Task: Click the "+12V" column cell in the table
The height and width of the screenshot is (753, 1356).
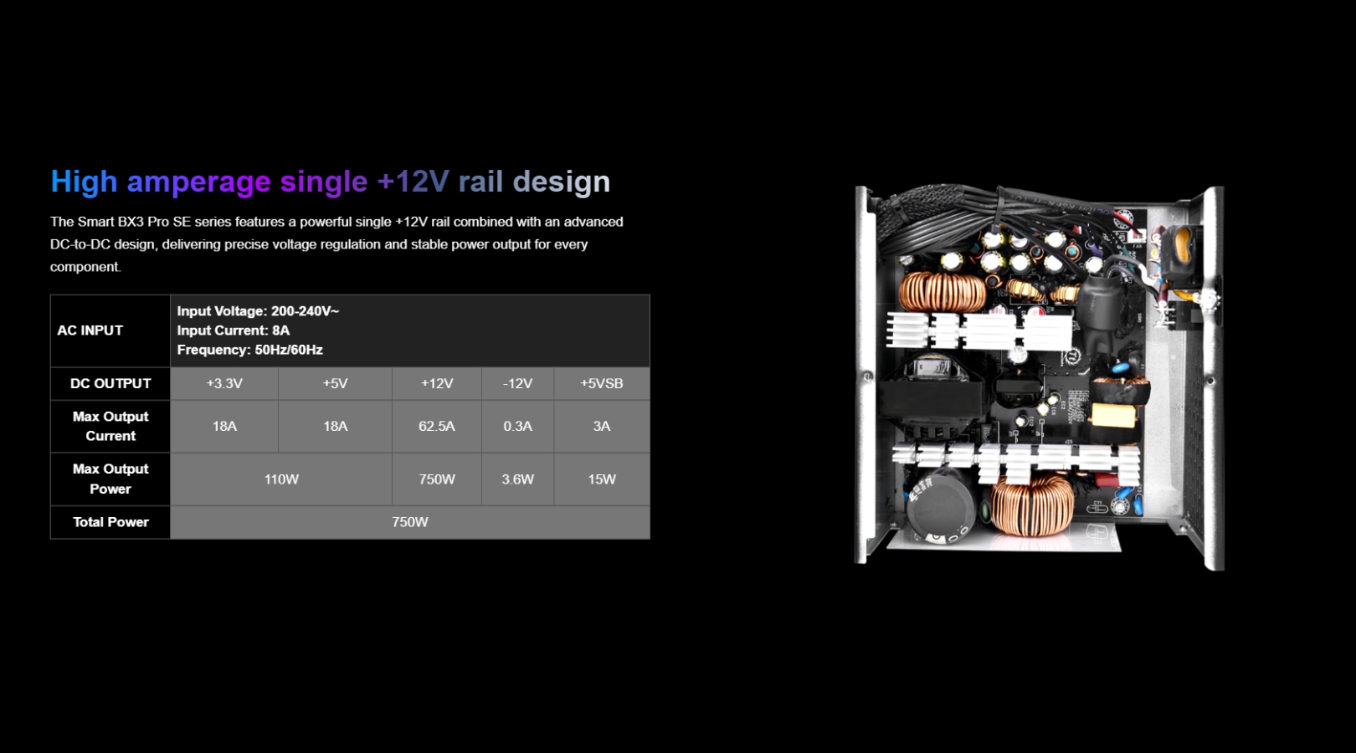Action: [x=437, y=383]
